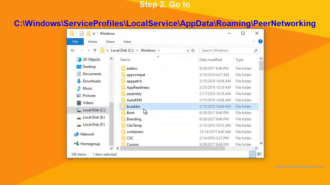The width and height of the screenshot is (330, 185).
Task: Select Desktop in the navigation pane
Action: point(86,67)
